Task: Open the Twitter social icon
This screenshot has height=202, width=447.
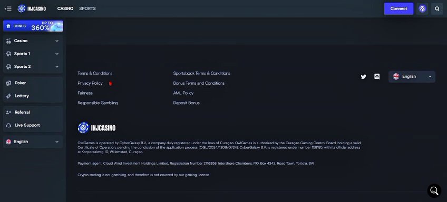Action: coord(364,76)
